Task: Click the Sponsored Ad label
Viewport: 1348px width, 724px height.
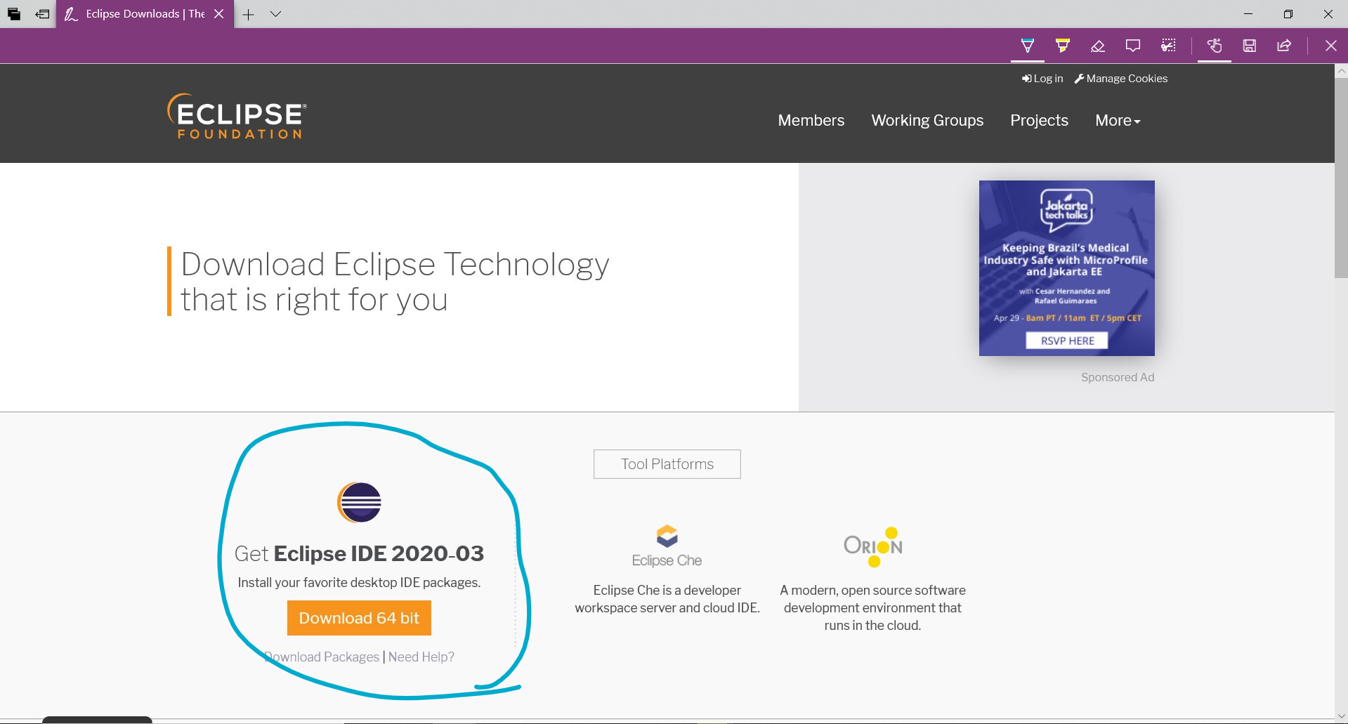Action: click(x=1118, y=377)
